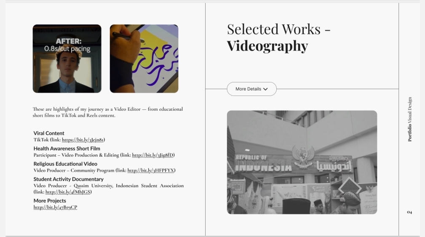Select the vertical Portfolio Visual Design label
425x237 pixels.
409,119
